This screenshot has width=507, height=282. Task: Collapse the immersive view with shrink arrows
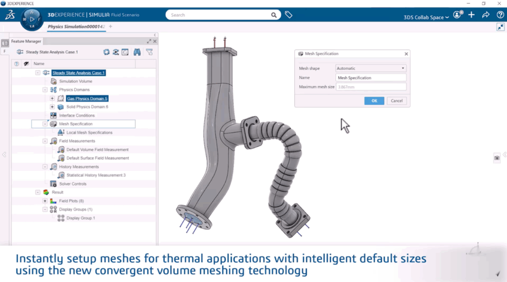[x=500, y=27]
